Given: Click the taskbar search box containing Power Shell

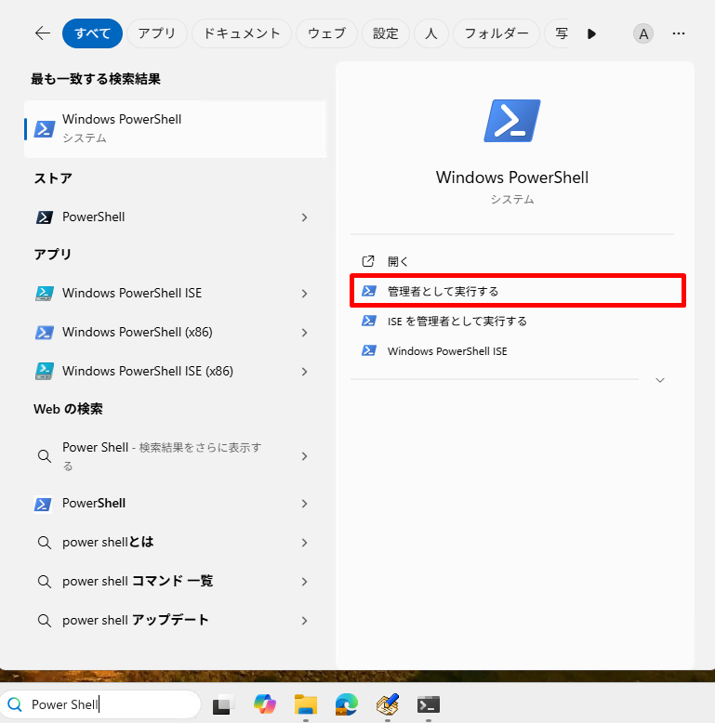Looking at the screenshot, I should coord(100,704).
